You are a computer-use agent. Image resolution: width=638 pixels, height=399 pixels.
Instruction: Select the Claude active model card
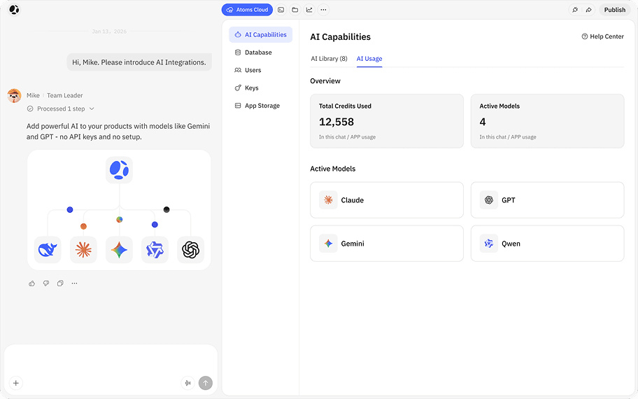tap(387, 200)
